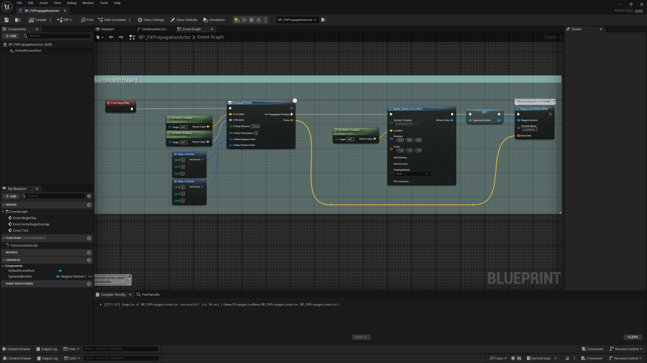Open the System Template dropdown
647x363 pixels.
pos(403,124)
